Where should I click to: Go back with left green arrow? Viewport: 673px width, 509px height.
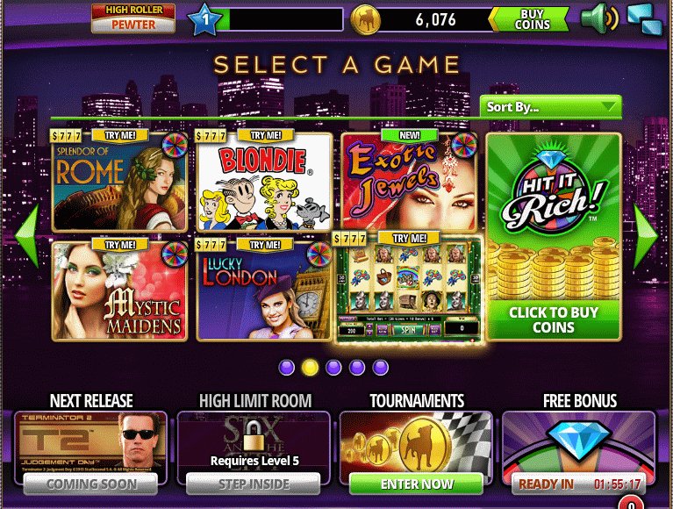(x=27, y=235)
